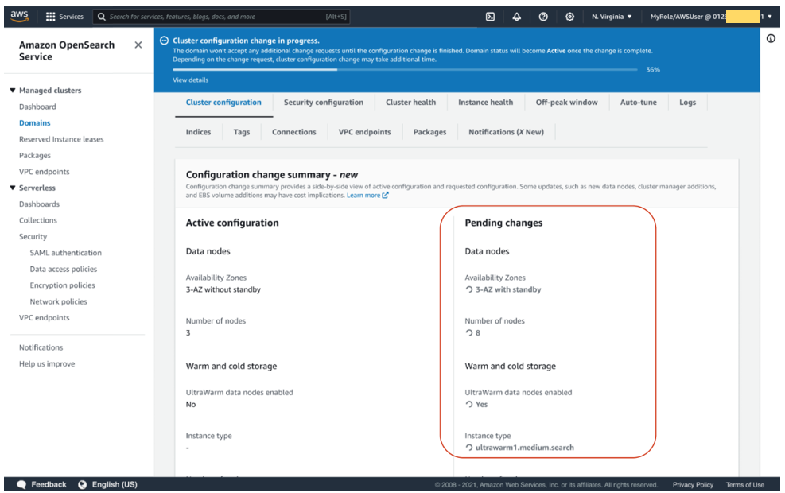The image size is (785, 493).
Task: Open the Cluster health tab
Action: pos(410,102)
